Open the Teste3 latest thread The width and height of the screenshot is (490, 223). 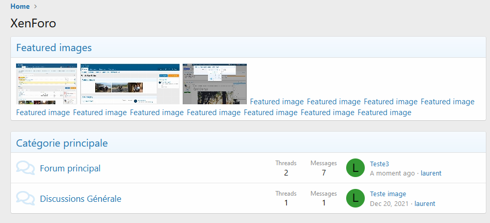379,164
